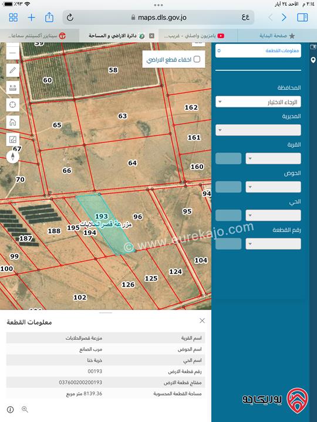Click the maps.dls.gov.jo address bar
The width and height of the screenshot is (317, 422).
158,18
